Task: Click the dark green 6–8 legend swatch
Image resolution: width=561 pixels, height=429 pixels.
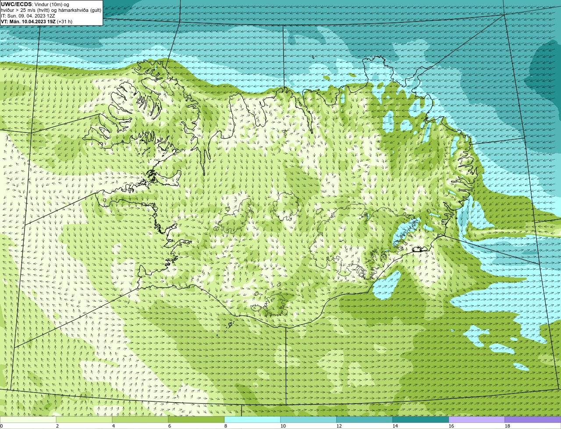Action: click(x=197, y=420)
